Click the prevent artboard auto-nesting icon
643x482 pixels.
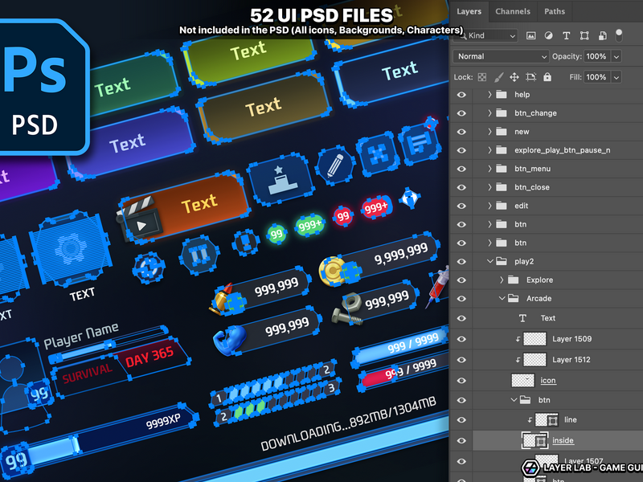pyautogui.click(x=530, y=77)
